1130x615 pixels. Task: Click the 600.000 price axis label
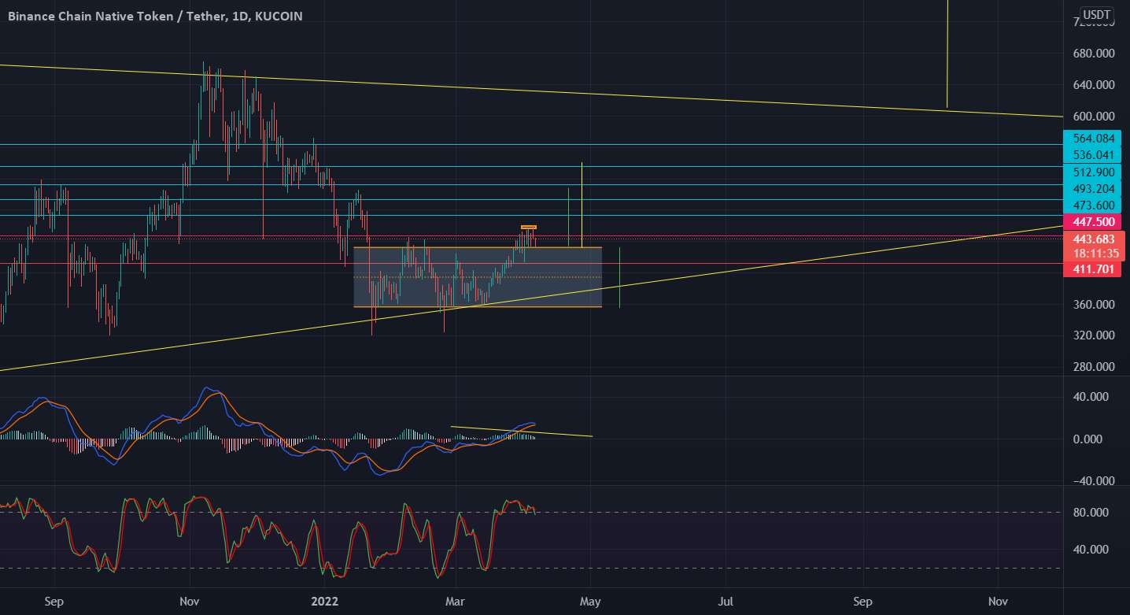pos(1094,117)
